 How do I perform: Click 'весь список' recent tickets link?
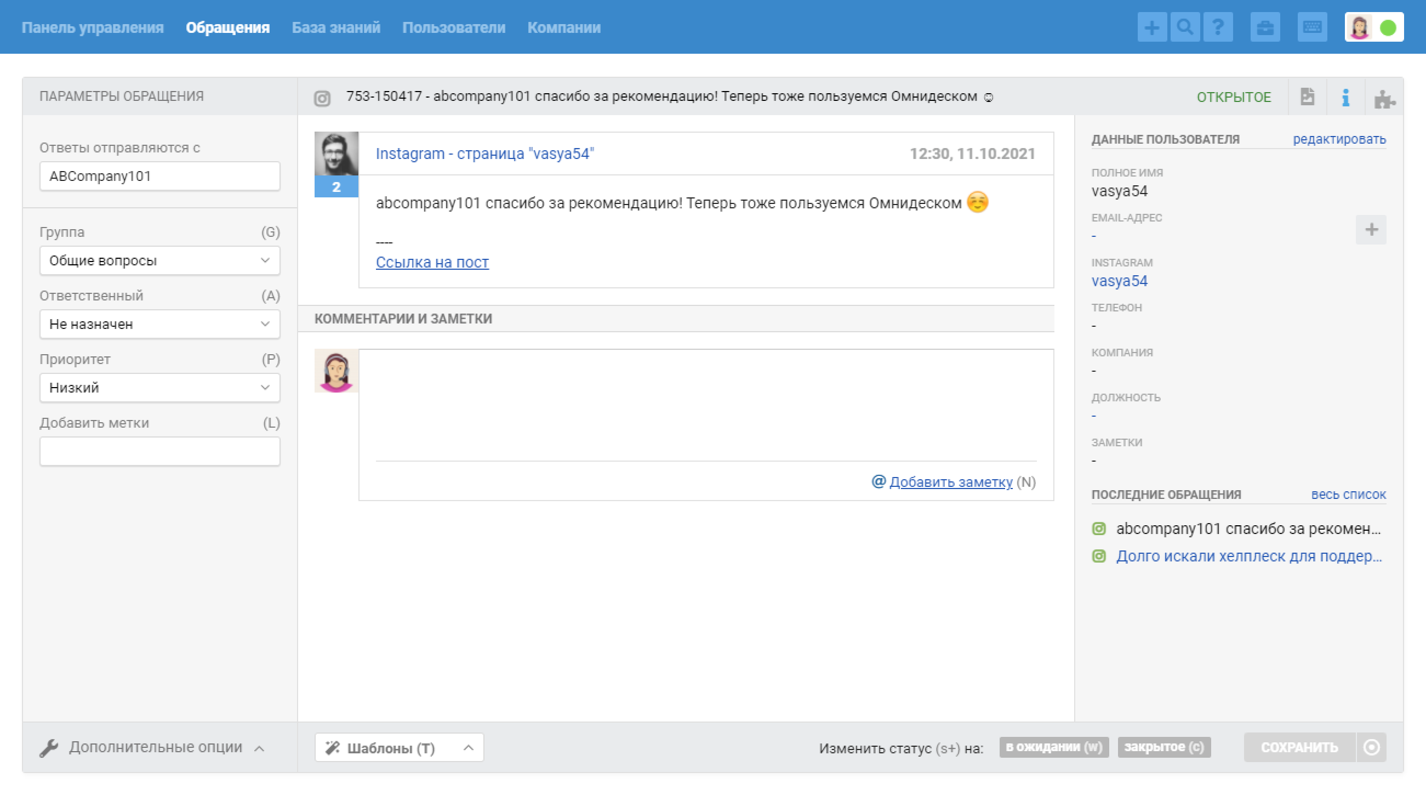1348,495
